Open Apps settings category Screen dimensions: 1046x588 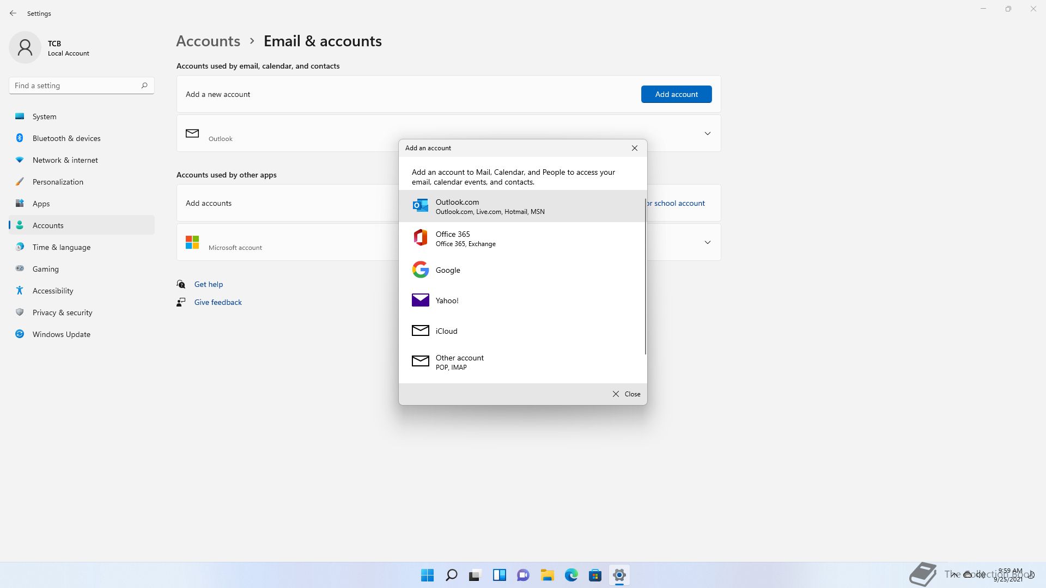pos(82,204)
